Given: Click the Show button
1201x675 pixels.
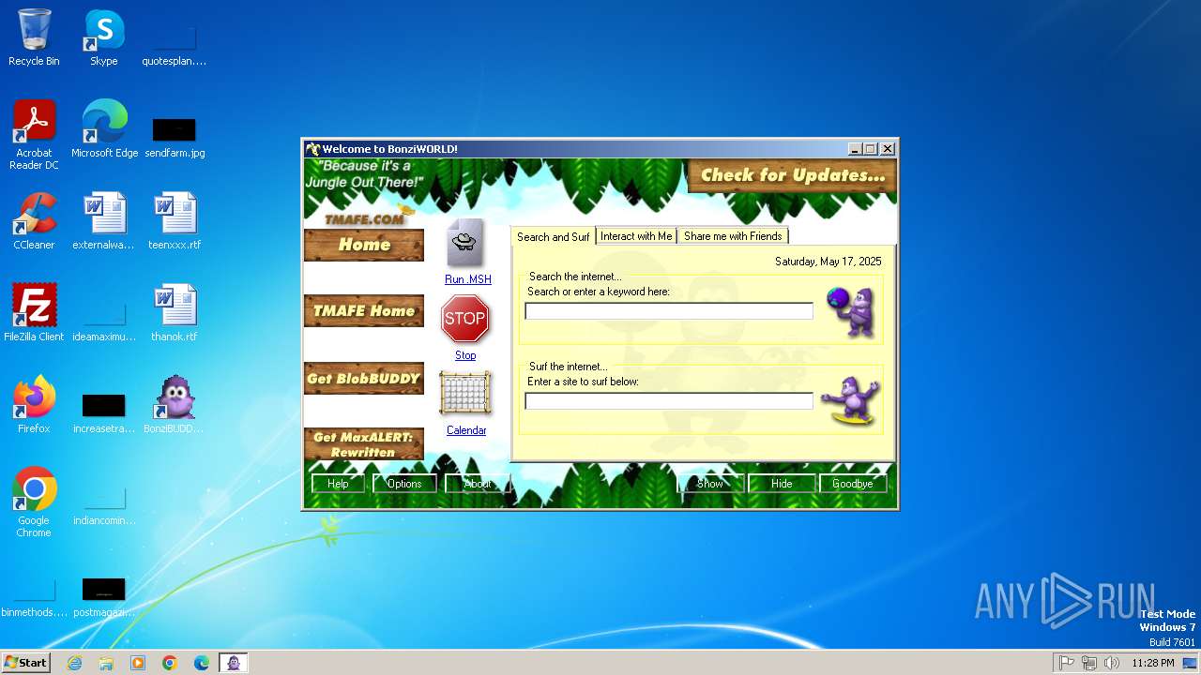Looking at the screenshot, I should [x=710, y=484].
